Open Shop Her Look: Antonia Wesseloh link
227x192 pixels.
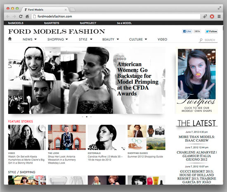coord(62,160)
